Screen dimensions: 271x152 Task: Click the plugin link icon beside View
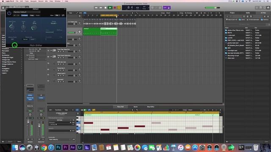click(x=63, y=15)
